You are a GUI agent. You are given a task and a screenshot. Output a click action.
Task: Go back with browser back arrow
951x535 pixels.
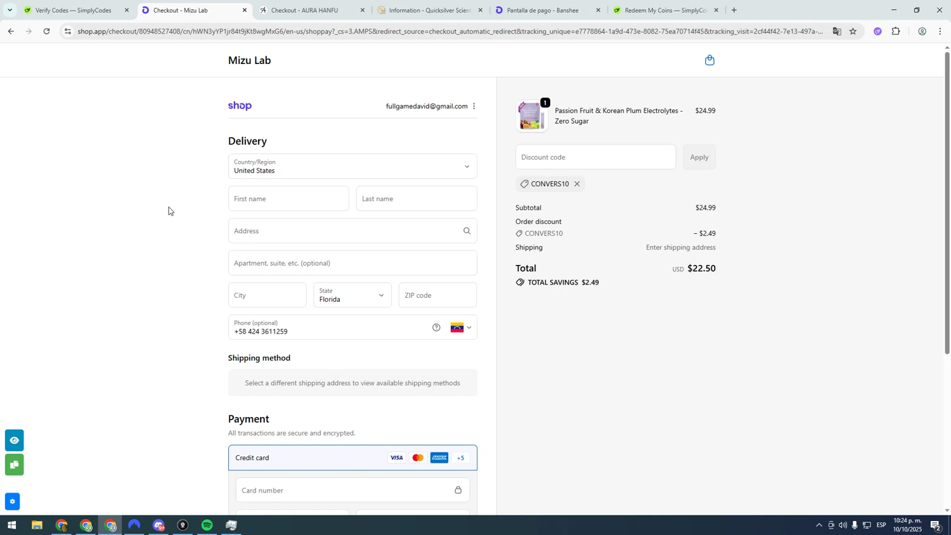click(11, 31)
